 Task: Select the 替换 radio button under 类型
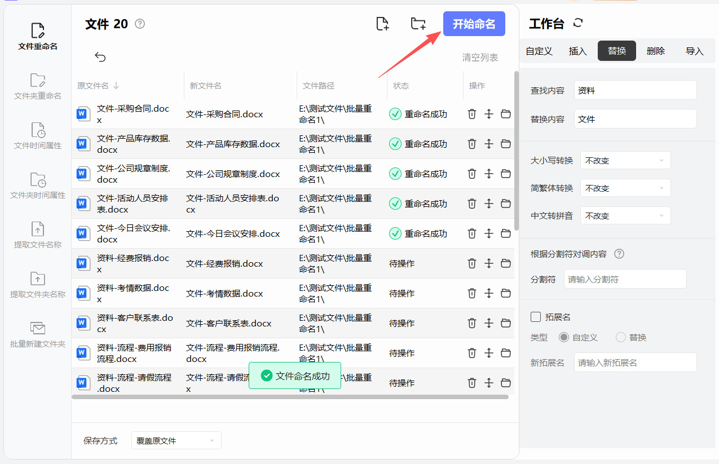[621, 337]
